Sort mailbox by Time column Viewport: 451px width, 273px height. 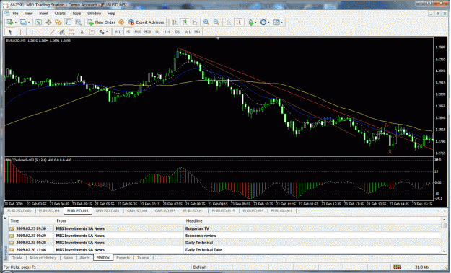pyautogui.click(x=32, y=220)
